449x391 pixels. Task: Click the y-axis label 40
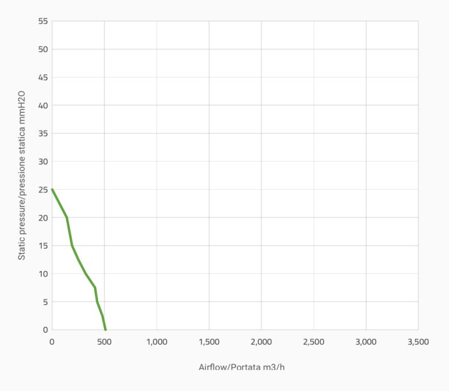coord(43,105)
